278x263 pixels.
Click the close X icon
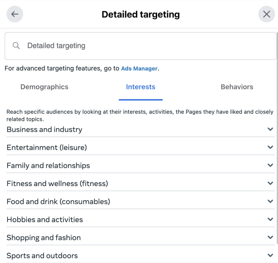(266, 14)
